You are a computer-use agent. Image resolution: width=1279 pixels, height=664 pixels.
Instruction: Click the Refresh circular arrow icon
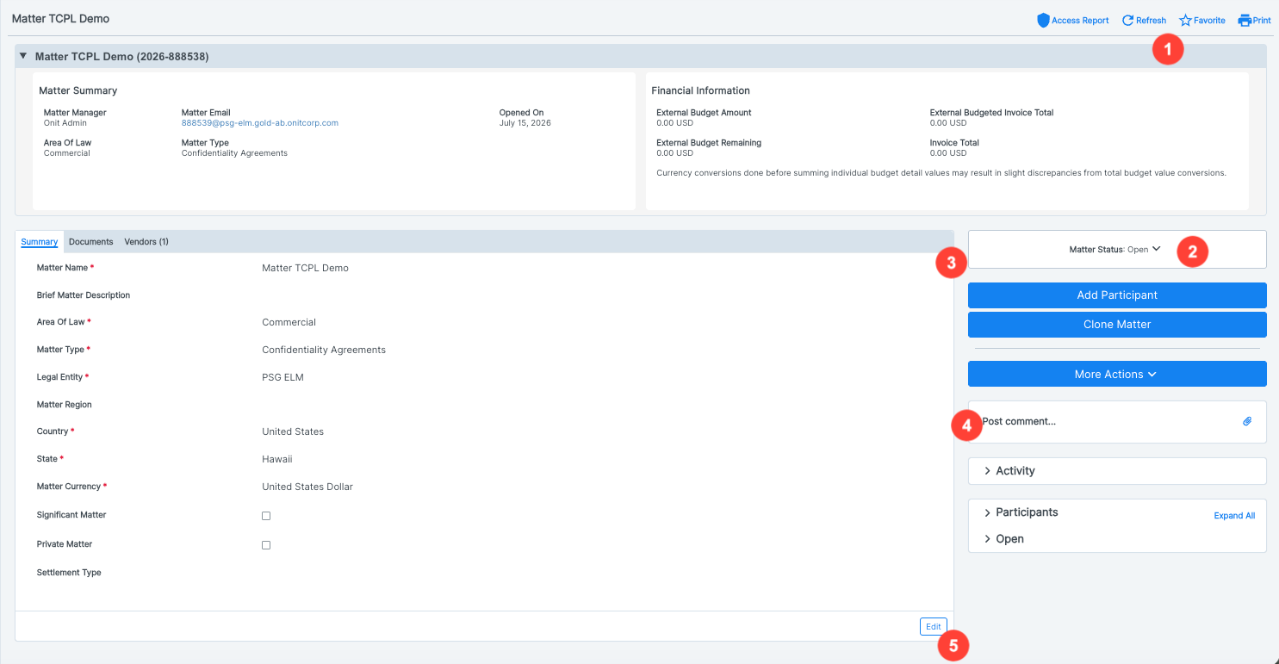tap(1128, 20)
